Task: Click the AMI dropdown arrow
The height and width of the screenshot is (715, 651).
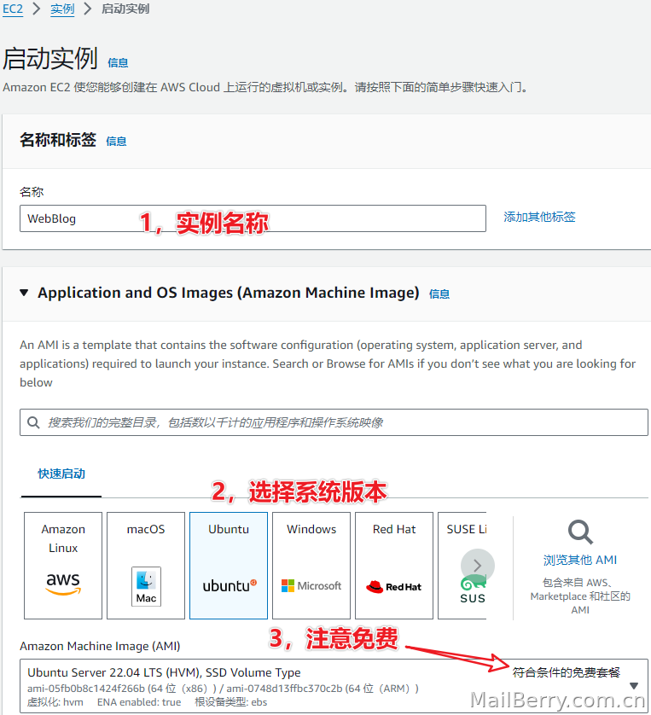Action: (634, 686)
